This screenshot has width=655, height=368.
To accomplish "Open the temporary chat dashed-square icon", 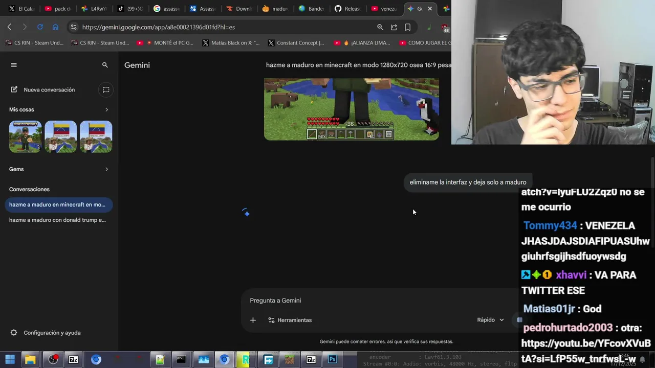I will click(106, 89).
